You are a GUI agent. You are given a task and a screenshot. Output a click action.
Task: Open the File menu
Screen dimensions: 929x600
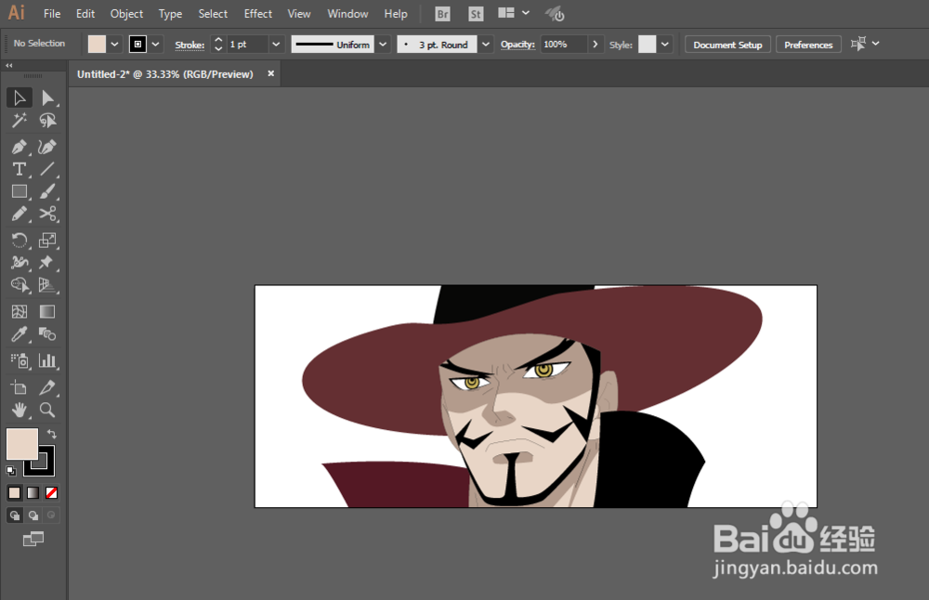click(52, 14)
